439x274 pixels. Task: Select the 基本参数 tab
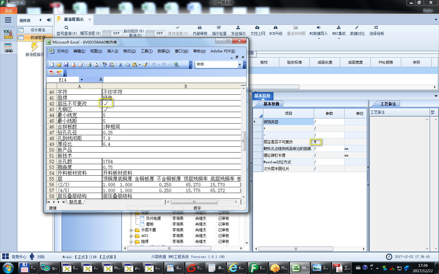271,104
